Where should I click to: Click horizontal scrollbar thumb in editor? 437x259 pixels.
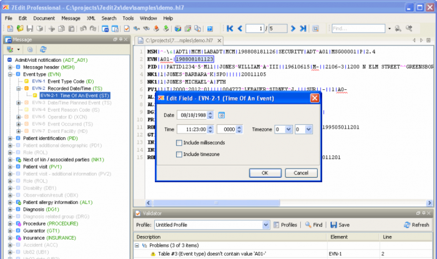click(216, 203)
